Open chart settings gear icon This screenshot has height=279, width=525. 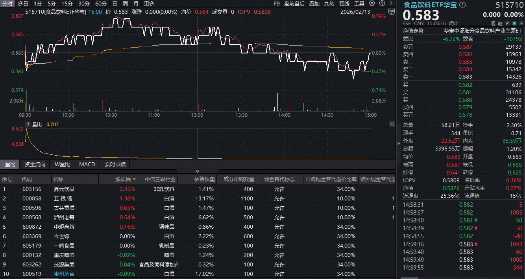click(372, 4)
